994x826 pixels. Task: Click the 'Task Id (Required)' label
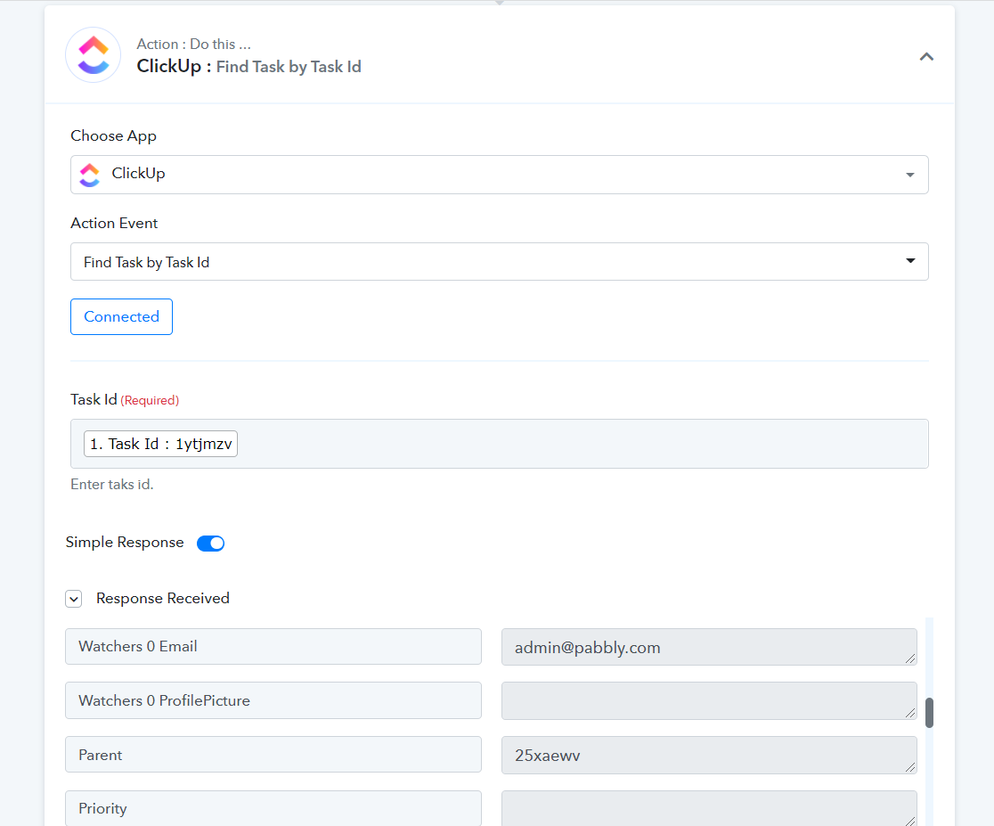pyautogui.click(x=125, y=400)
